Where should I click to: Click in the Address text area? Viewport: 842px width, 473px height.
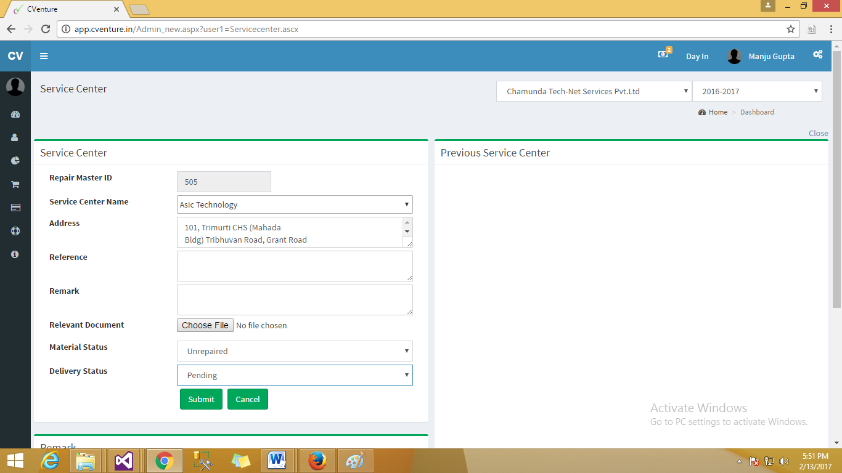[x=290, y=232]
